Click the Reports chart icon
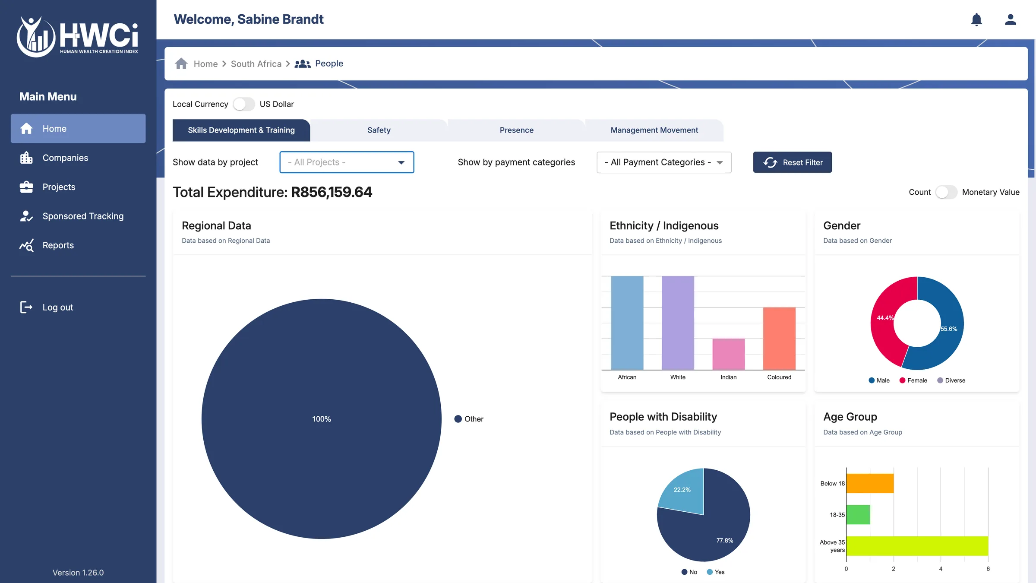Viewport: 1036px width, 583px height. [x=26, y=245]
